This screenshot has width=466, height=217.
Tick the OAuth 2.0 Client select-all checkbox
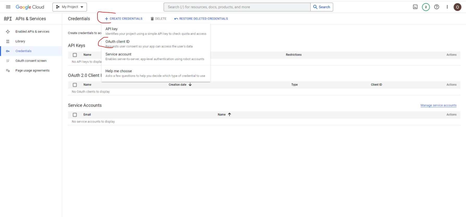(75, 85)
